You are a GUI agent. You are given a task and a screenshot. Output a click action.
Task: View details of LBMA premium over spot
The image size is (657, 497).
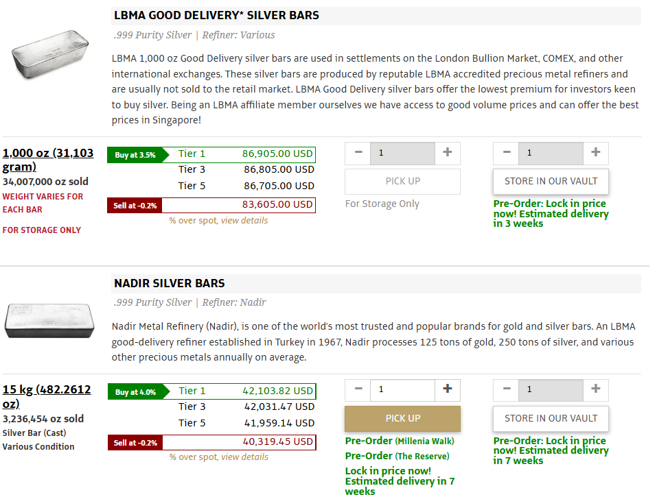click(x=244, y=221)
